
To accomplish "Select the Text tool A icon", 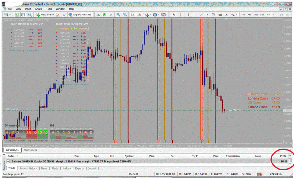I will pyautogui.click(x=207, y=15).
